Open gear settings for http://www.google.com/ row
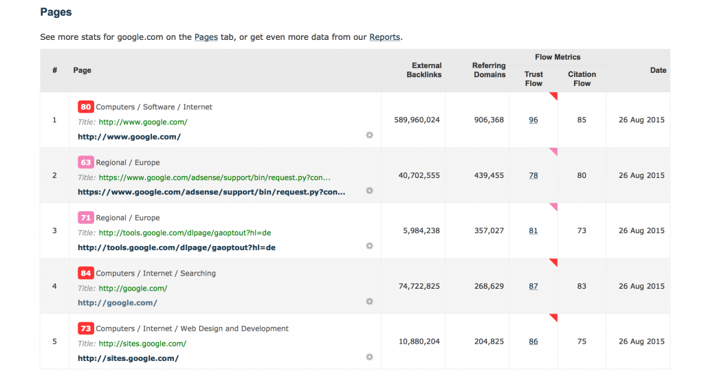704x376 pixels. tap(369, 135)
